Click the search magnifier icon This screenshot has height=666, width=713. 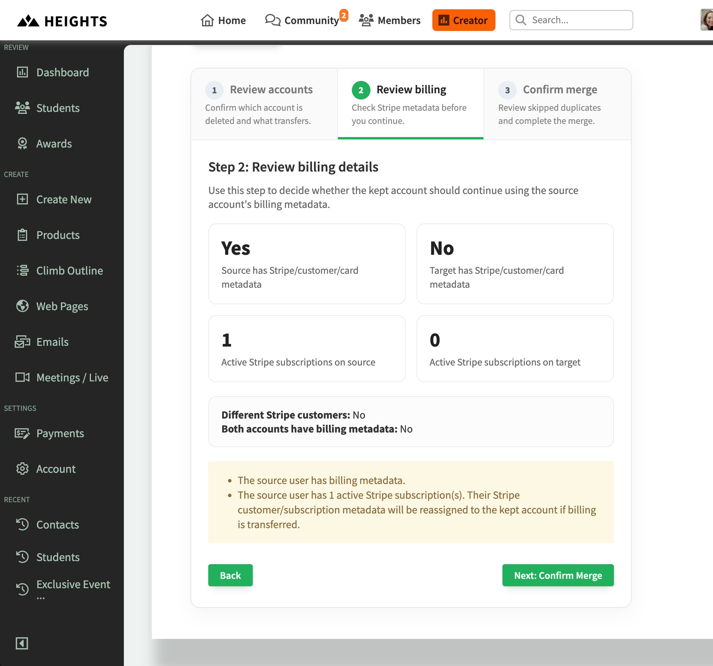coord(521,20)
